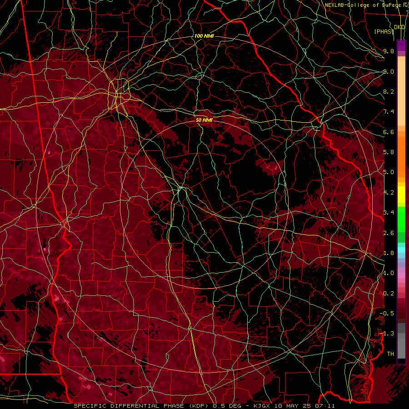Viewport: 409px width, 409px height.
Task: Click the 50 NMI range ring label
Action: 204,120
